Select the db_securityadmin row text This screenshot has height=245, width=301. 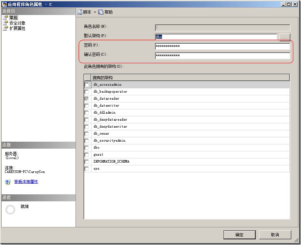pos(110,140)
